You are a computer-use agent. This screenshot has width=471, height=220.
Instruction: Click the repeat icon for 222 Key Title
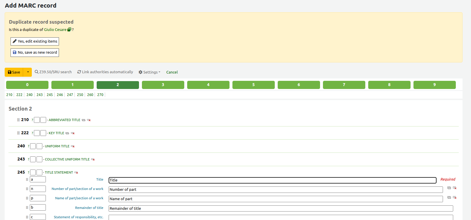tap(67, 133)
